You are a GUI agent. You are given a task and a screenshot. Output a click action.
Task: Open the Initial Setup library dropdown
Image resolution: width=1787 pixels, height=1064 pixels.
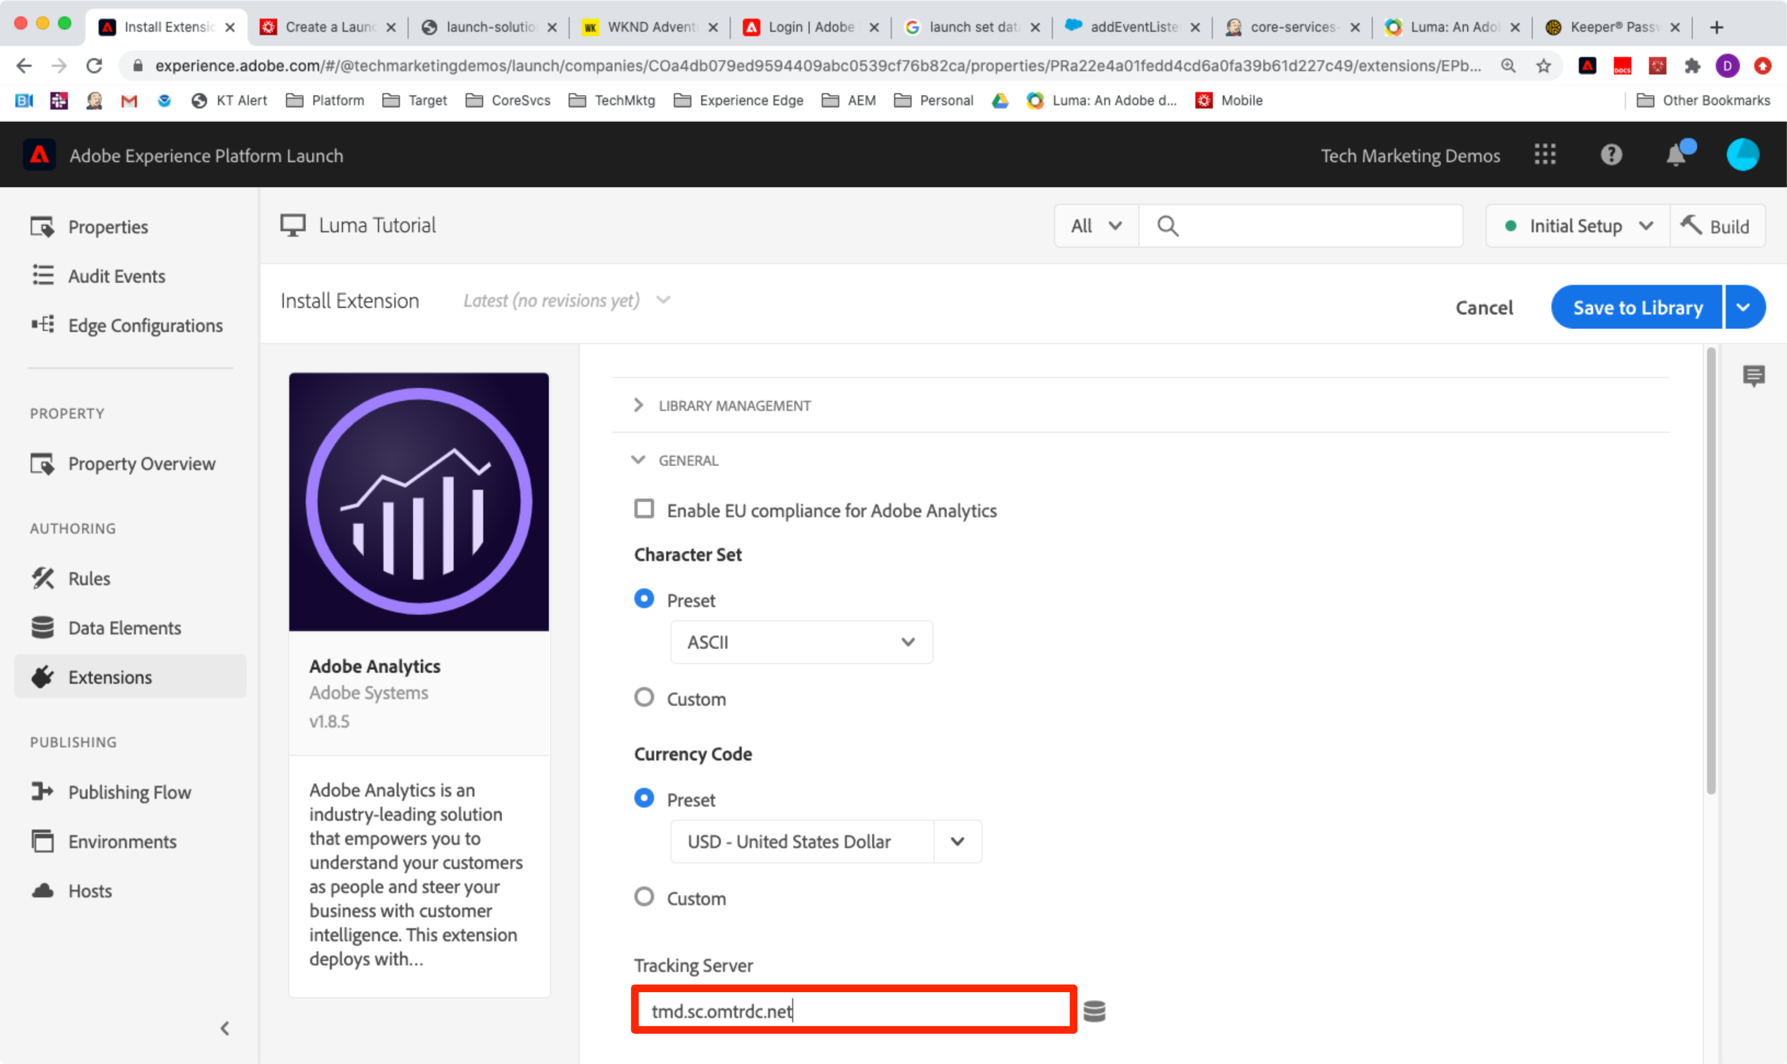click(x=1577, y=227)
